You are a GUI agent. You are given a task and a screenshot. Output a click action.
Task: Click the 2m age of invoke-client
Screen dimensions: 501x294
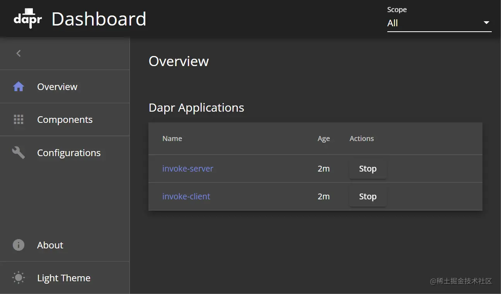point(324,196)
